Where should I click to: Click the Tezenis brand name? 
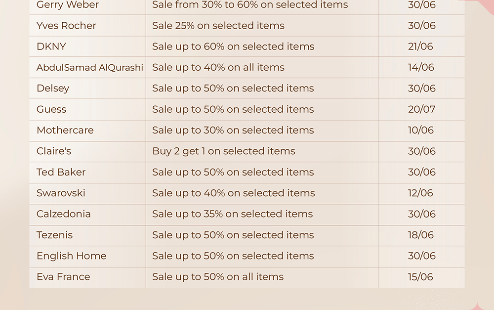pos(54,235)
